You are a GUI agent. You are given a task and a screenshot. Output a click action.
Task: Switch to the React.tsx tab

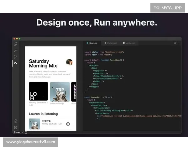coord(93,43)
